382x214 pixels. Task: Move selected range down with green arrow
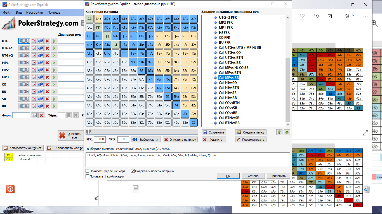pyautogui.click(x=287, y=132)
